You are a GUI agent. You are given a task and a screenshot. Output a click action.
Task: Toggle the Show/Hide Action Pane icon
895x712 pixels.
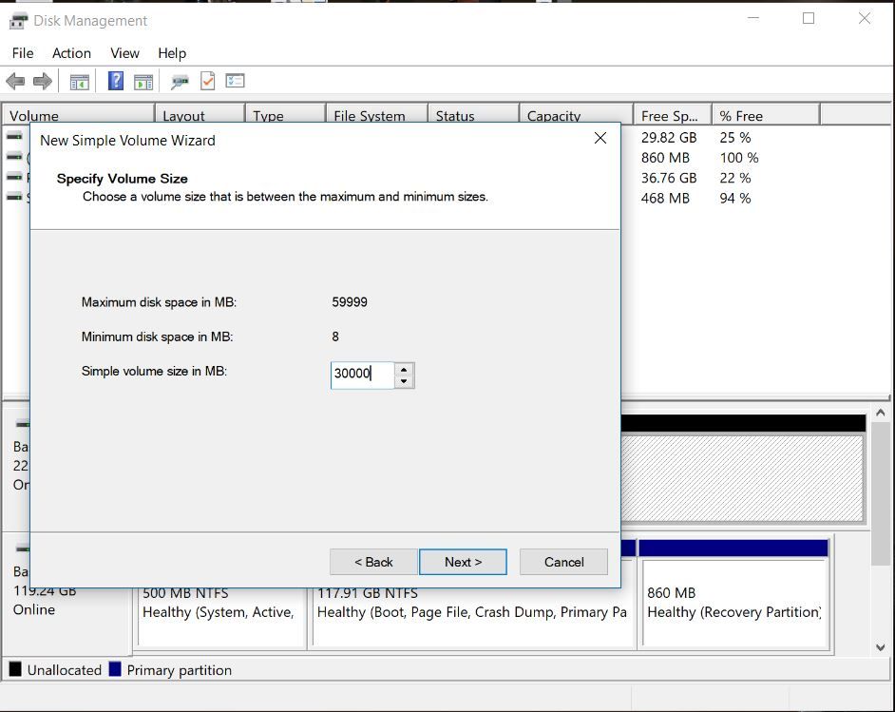tap(143, 81)
